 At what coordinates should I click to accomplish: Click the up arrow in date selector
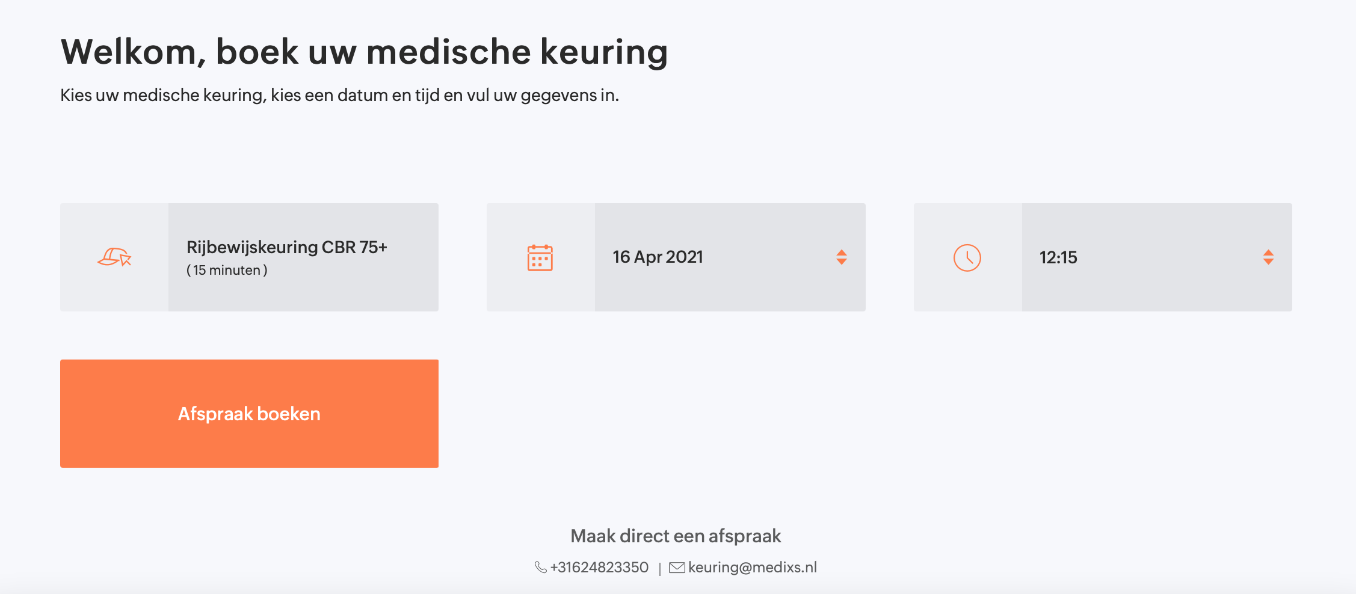tap(842, 253)
